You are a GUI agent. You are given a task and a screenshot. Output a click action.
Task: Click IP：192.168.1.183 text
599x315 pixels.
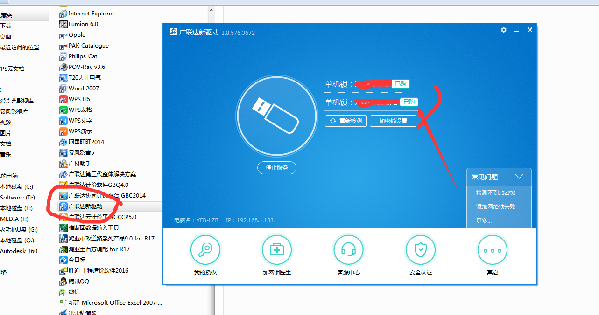pos(249,220)
